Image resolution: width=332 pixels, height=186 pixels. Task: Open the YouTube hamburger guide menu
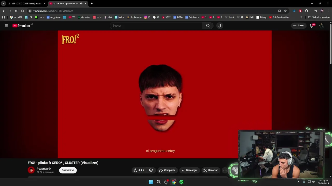[6, 26]
